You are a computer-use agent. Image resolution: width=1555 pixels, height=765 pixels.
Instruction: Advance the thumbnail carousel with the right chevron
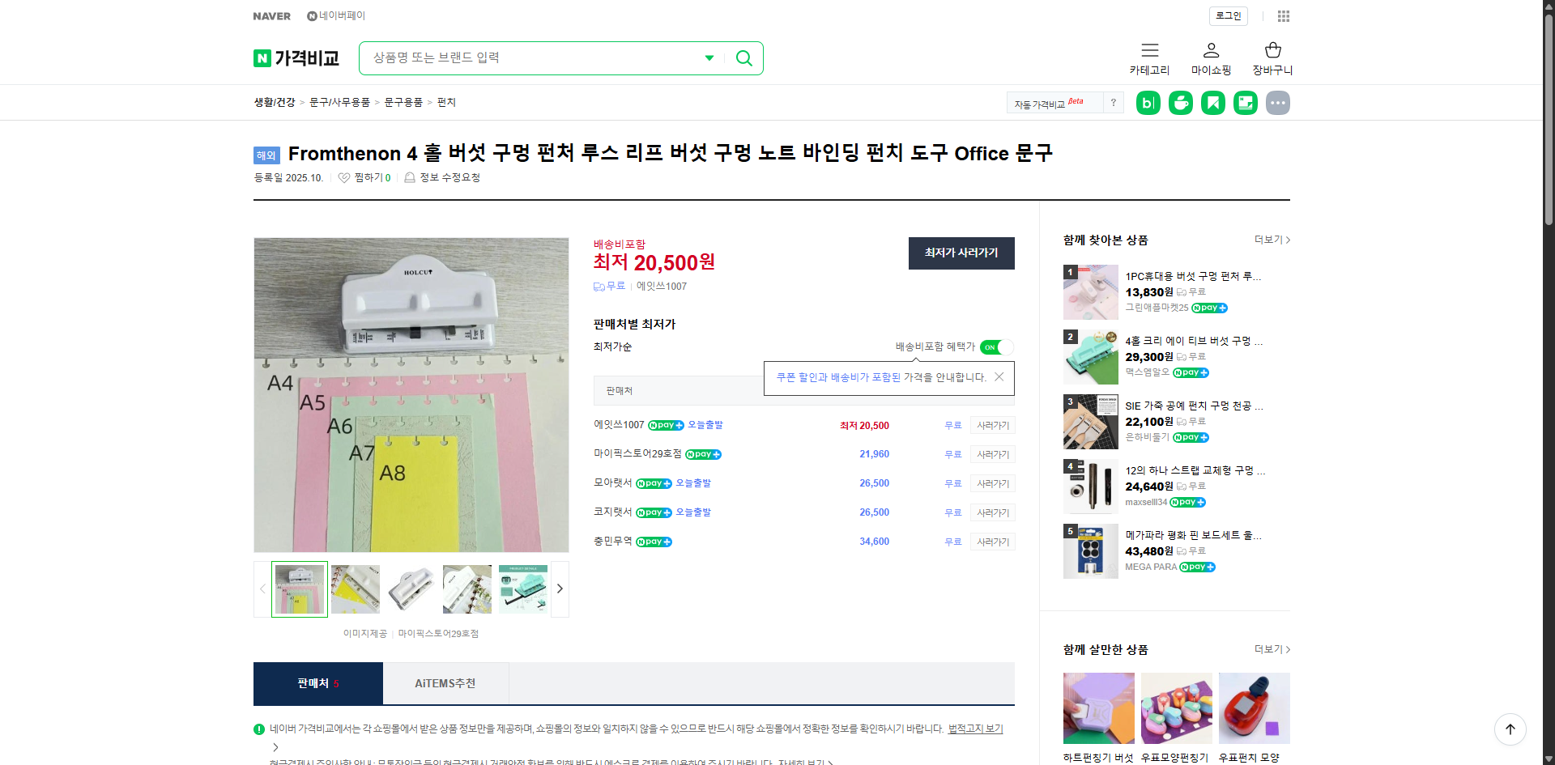(559, 589)
